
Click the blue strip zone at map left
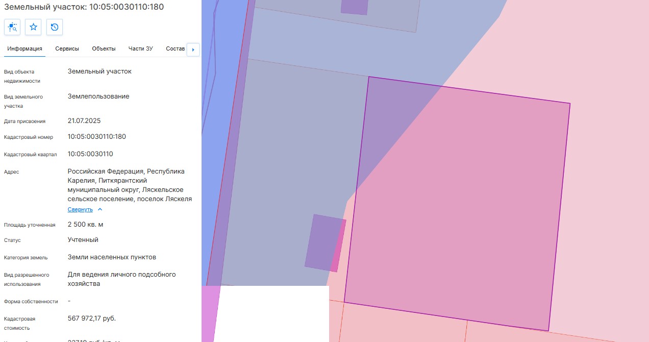224,102
